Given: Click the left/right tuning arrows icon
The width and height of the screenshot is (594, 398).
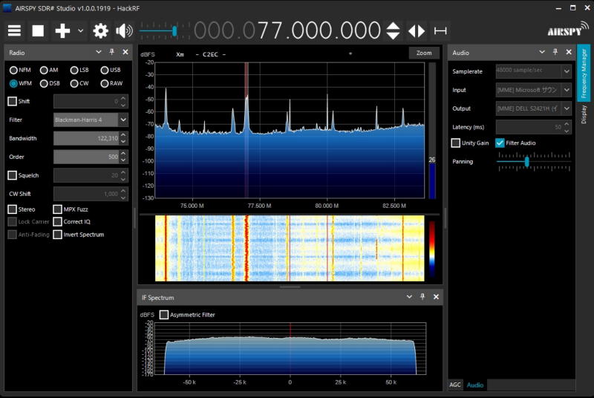Looking at the screenshot, I should 417,30.
